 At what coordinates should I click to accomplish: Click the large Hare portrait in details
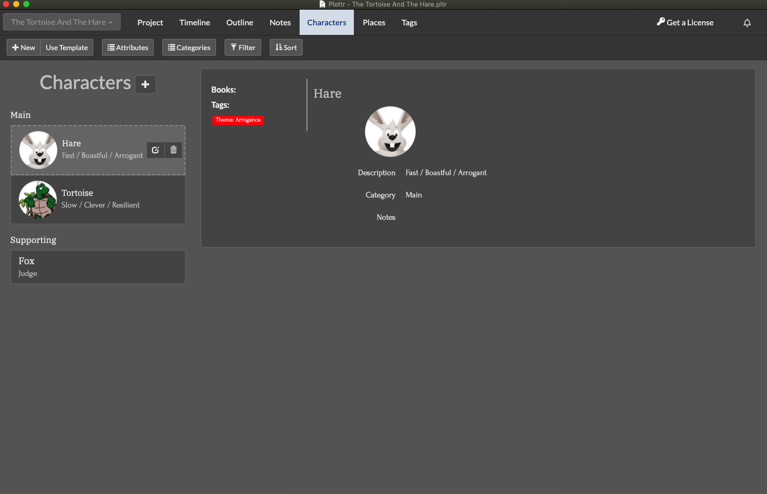coord(390,132)
